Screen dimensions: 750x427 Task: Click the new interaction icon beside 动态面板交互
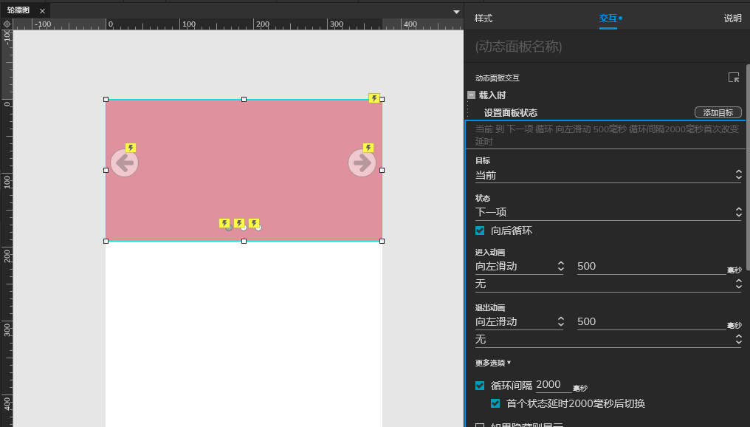pos(733,76)
